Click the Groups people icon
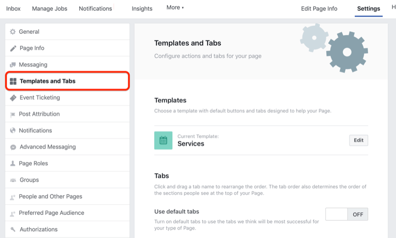 13,180
